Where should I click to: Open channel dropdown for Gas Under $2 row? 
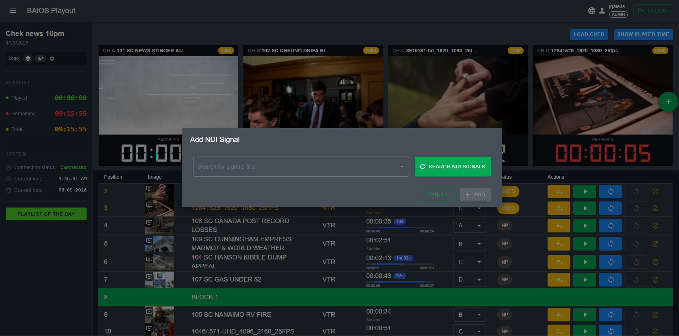(470, 280)
